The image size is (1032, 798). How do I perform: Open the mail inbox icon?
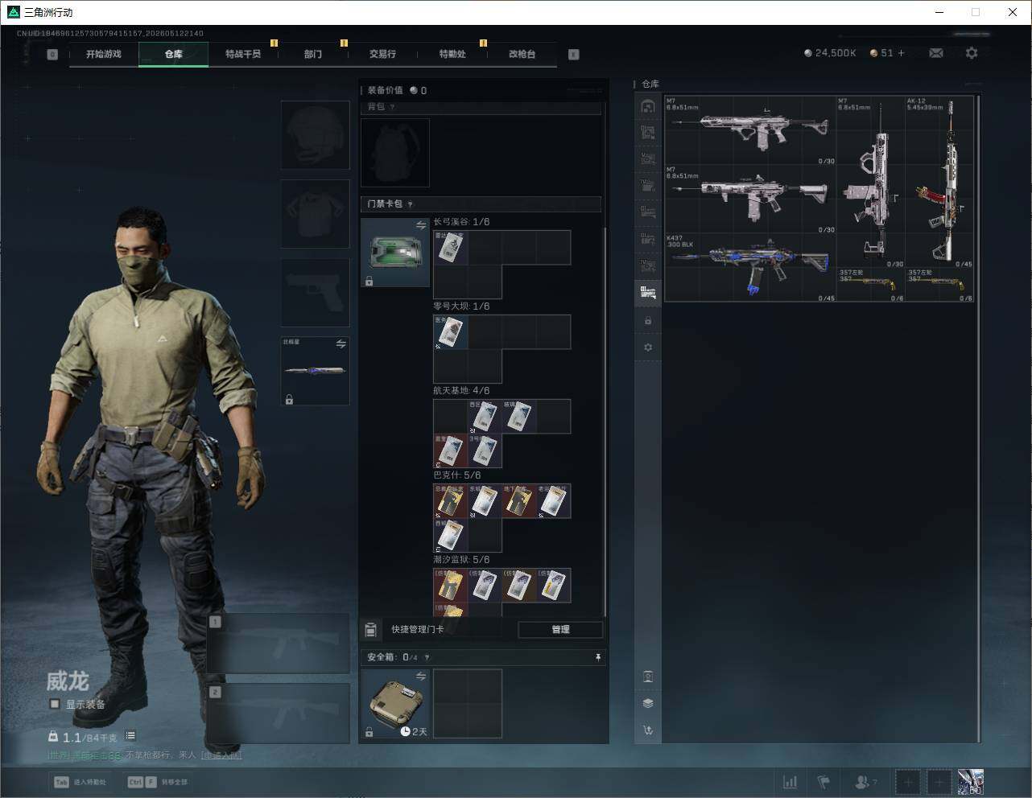[x=936, y=53]
